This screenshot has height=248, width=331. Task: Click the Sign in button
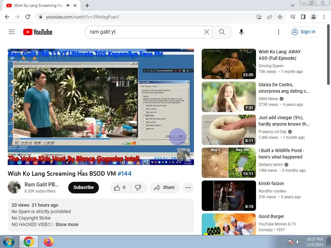[x=304, y=32]
